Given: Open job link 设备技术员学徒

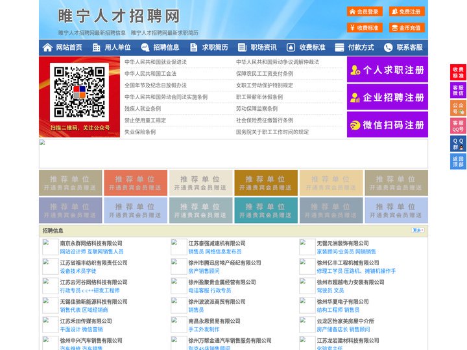Looking at the screenshot, I should click(x=78, y=271).
